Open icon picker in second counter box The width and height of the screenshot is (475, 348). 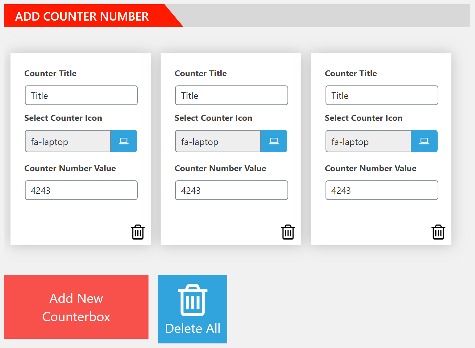coord(274,141)
